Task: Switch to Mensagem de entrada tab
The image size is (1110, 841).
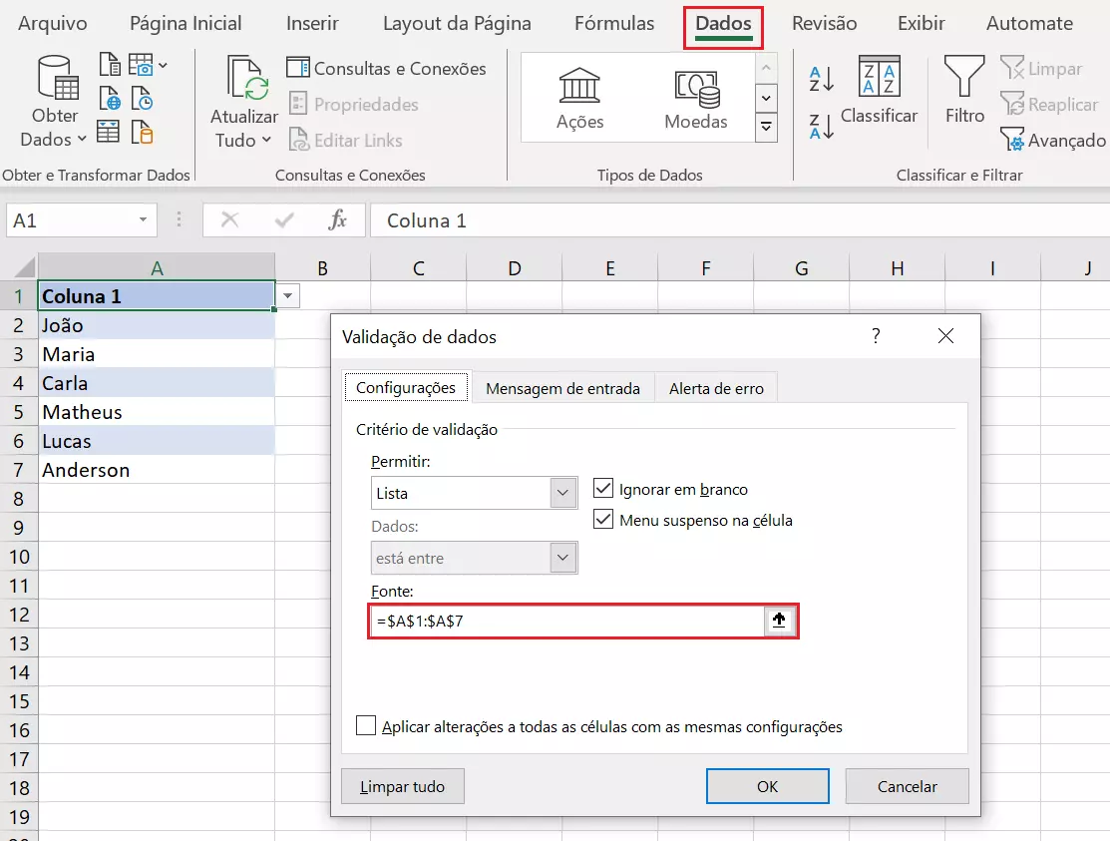Action: (x=562, y=388)
